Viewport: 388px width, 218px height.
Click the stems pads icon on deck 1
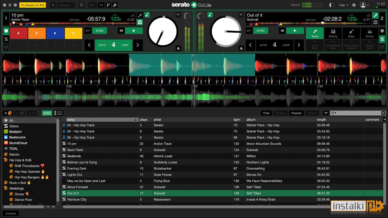click(x=140, y=22)
